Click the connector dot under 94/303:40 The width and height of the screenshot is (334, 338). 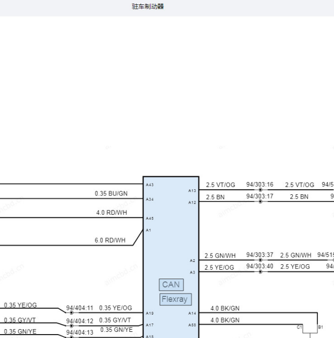pyautogui.click(x=261, y=272)
